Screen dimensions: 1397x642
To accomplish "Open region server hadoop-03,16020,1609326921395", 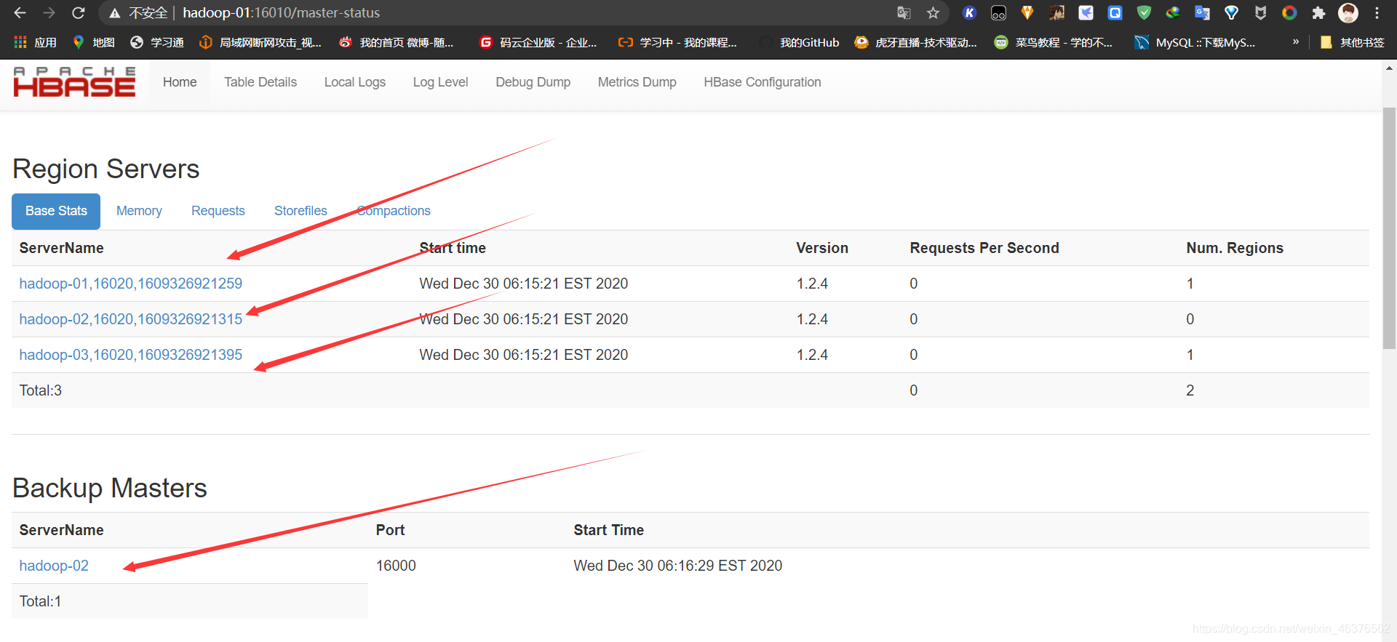I will click(x=131, y=355).
